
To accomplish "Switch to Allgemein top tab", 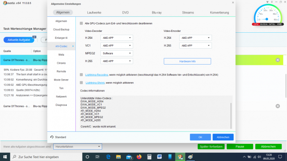I will (63, 12).
